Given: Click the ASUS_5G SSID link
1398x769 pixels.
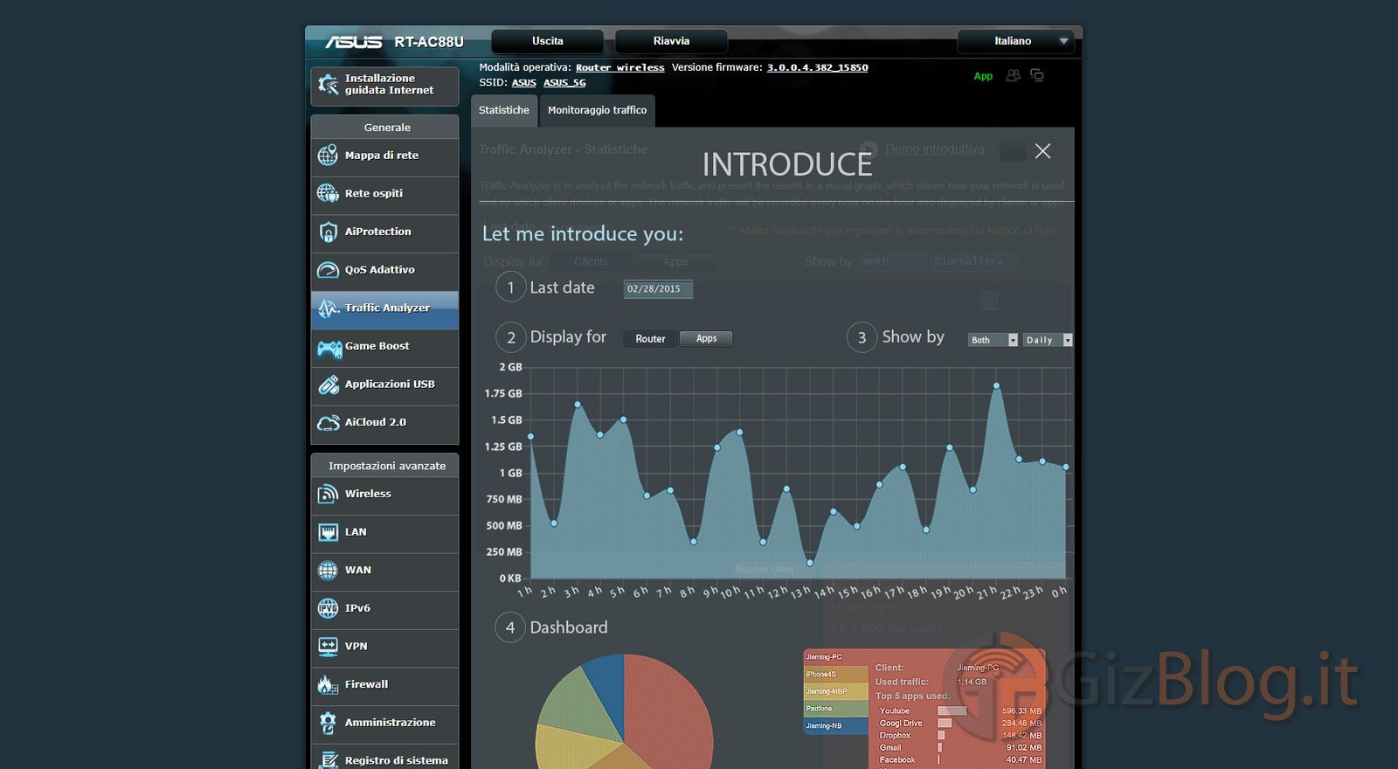Looking at the screenshot, I should click(x=564, y=83).
